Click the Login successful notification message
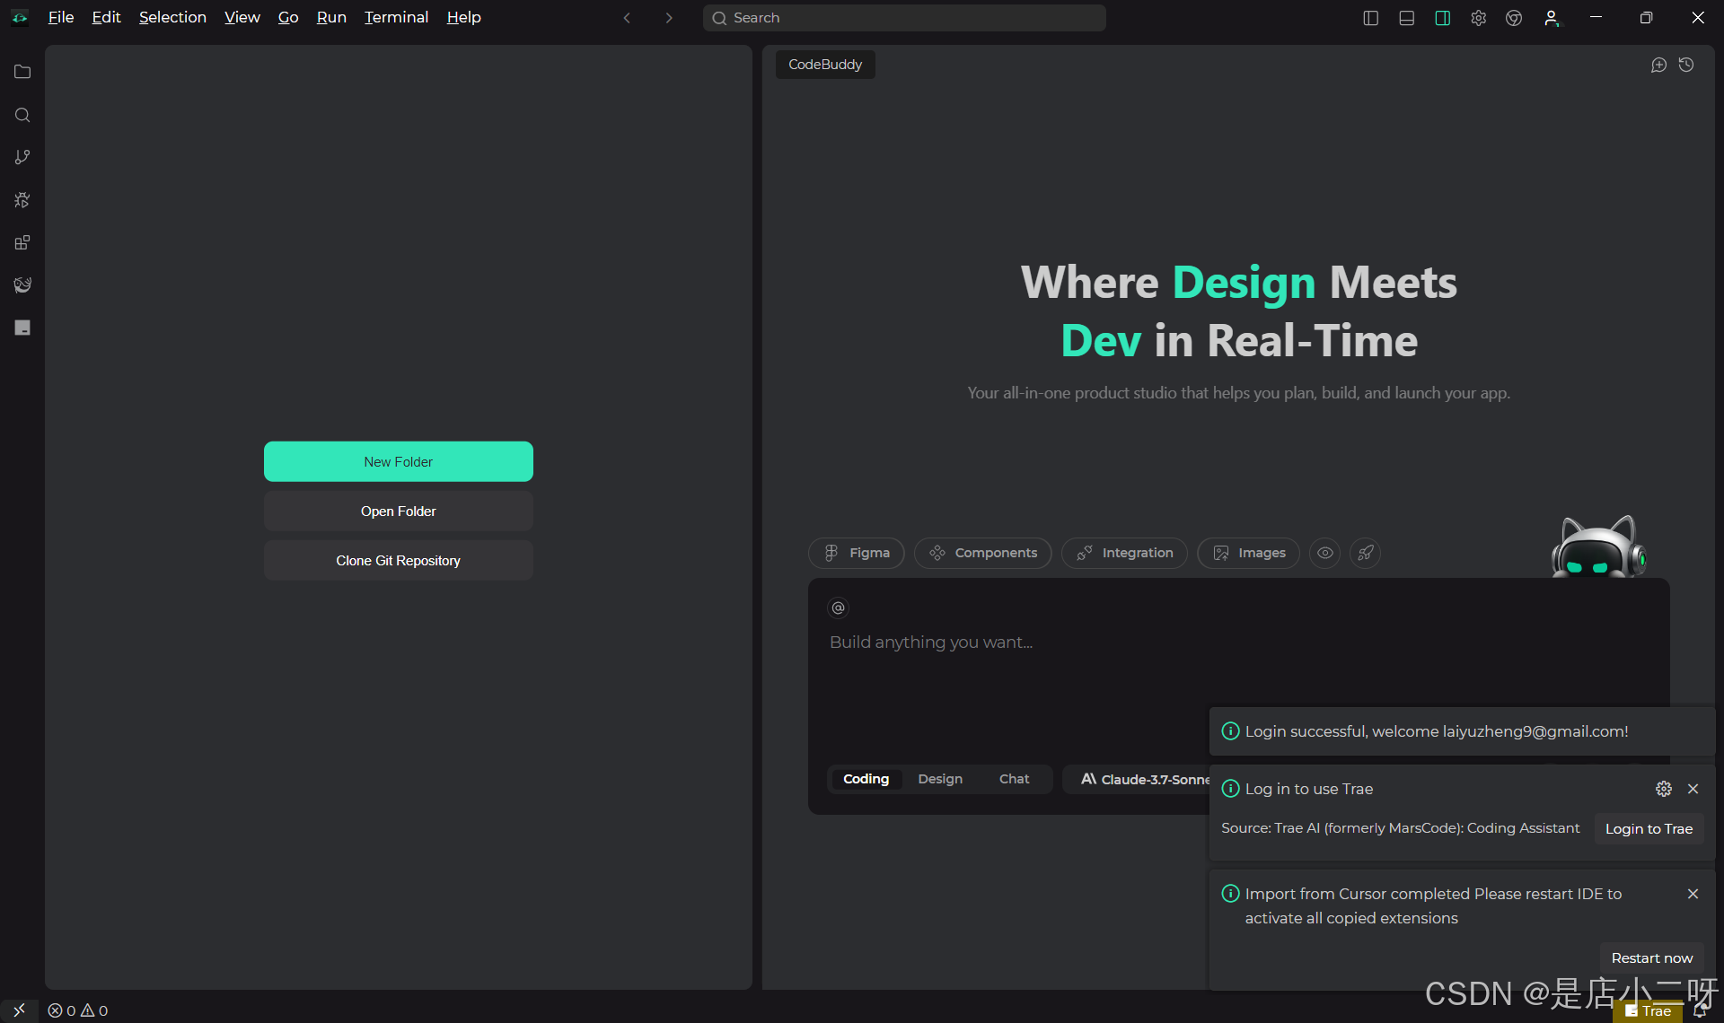This screenshot has width=1724, height=1023. tap(1436, 731)
